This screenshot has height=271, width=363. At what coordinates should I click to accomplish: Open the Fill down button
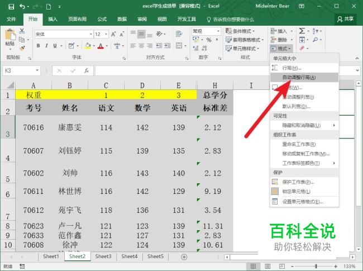(302, 40)
